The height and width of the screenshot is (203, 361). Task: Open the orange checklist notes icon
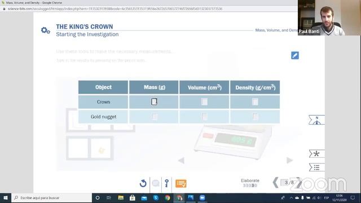(x=181, y=183)
